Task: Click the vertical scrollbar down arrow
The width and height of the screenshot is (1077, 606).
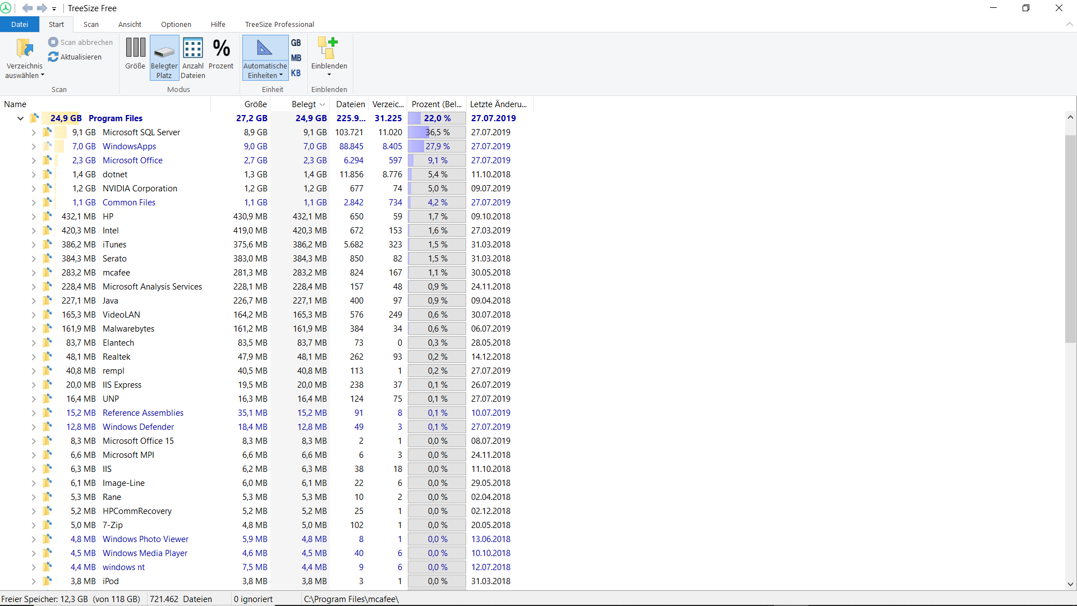Action: pos(1070,584)
